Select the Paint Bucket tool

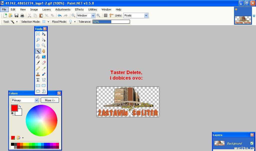(x=38, y=57)
